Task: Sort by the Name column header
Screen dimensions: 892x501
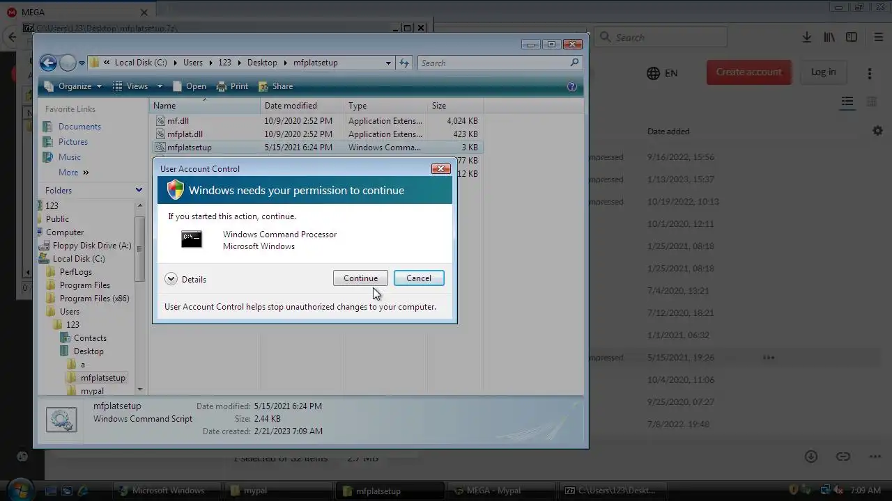Action: tap(205, 106)
